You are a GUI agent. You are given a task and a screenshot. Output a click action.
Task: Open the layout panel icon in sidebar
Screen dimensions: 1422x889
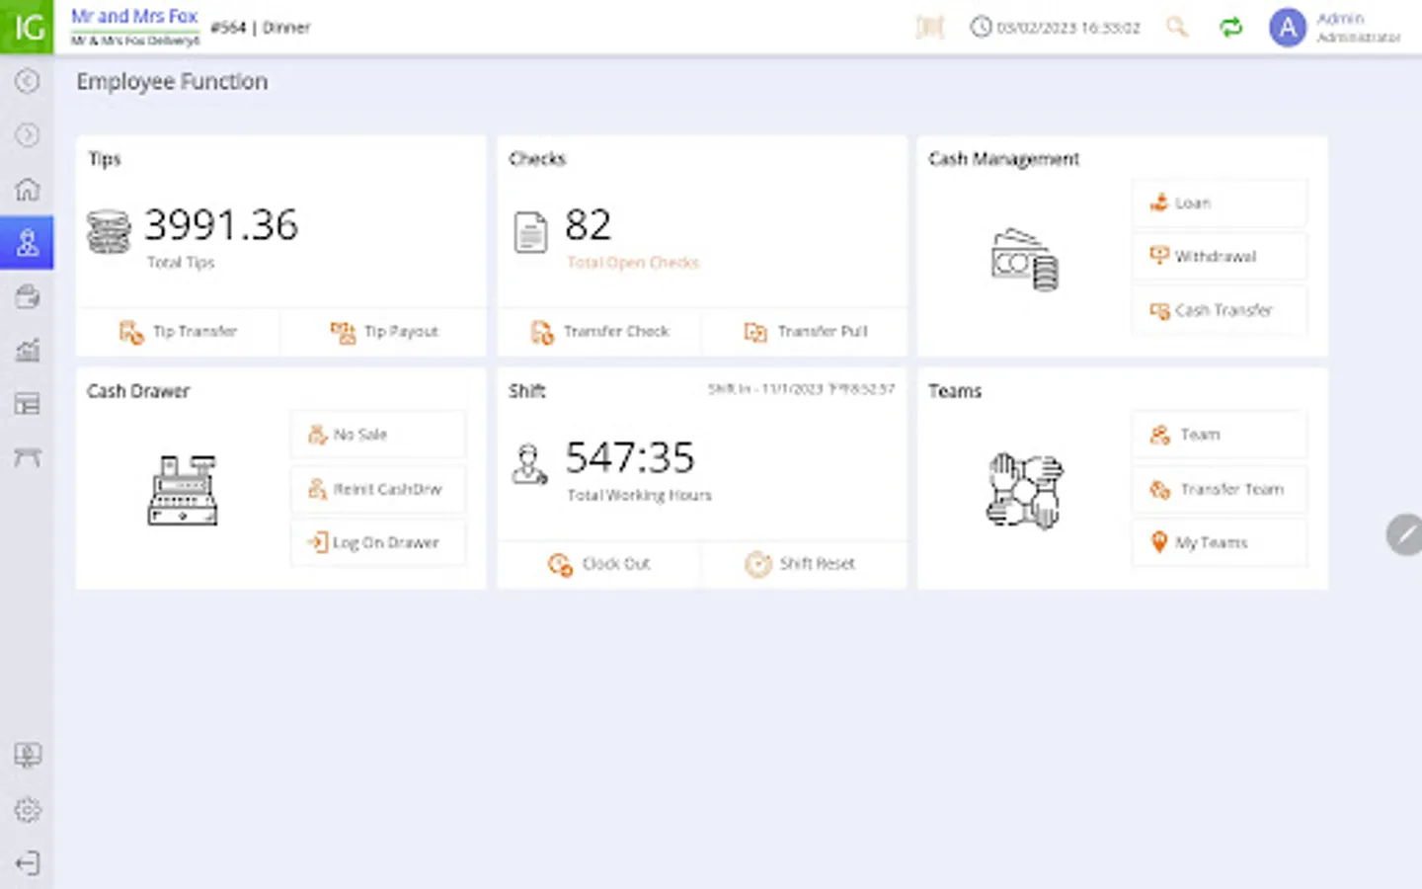tap(28, 404)
